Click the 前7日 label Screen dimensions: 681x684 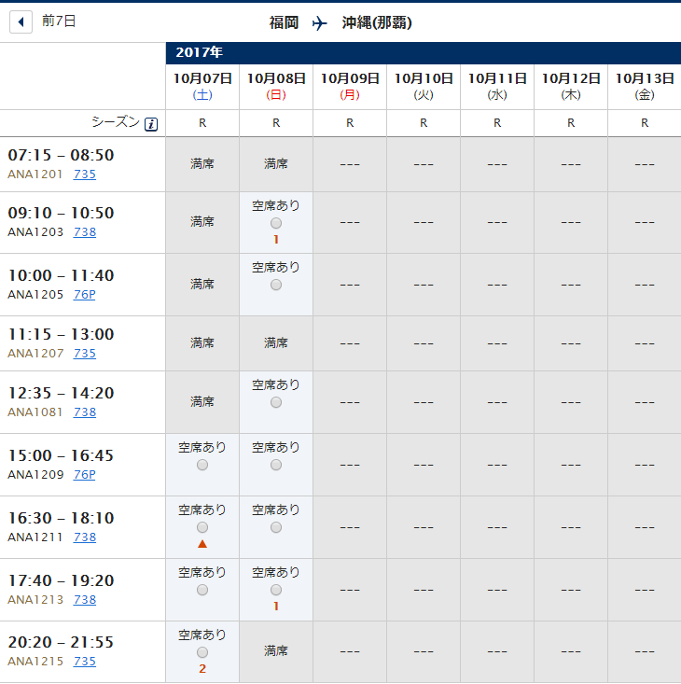coord(59,21)
